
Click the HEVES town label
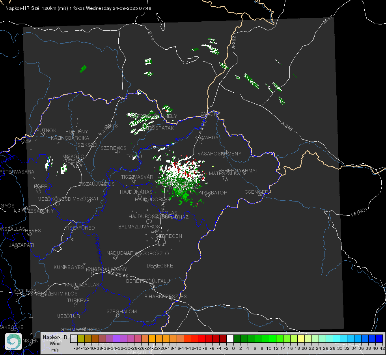click(x=33, y=231)
